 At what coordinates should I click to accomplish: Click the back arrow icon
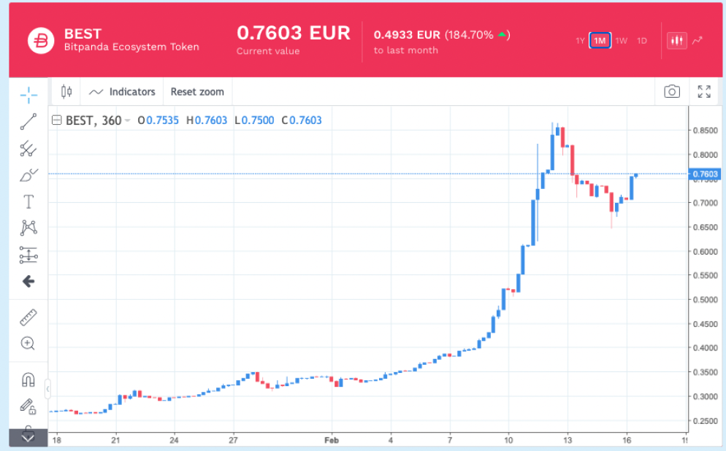(x=28, y=281)
